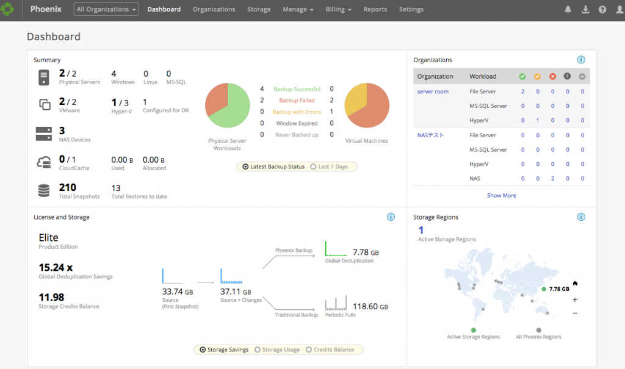Open the Reports nav item
Image resolution: width=625 pixels, height=369 pixels.
(375, 9)
